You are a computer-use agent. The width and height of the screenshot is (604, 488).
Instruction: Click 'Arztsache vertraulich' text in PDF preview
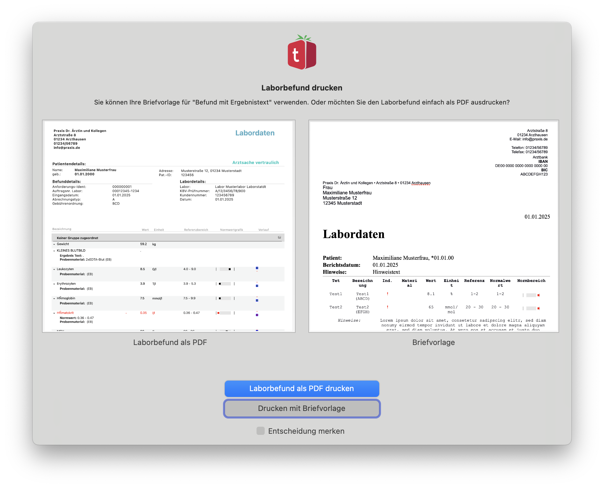click(255, 163)
